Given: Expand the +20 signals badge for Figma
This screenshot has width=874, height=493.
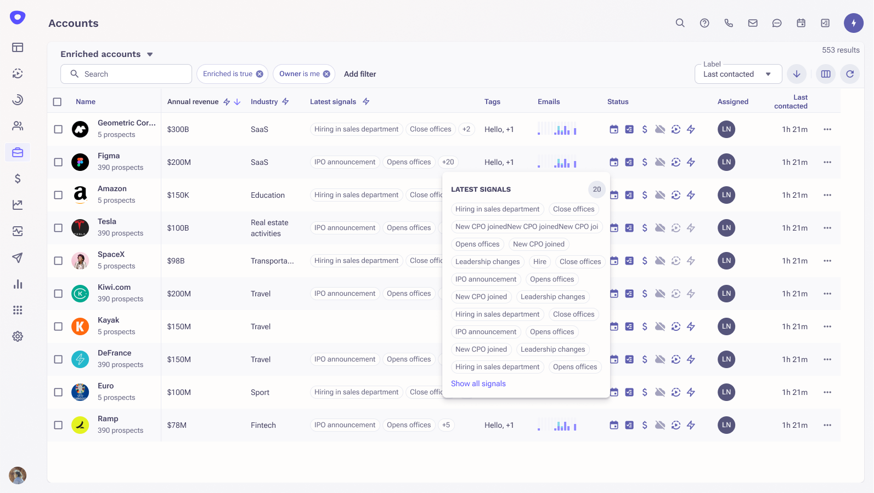Looking at the screenshot, I should click(x=448, y=162).
